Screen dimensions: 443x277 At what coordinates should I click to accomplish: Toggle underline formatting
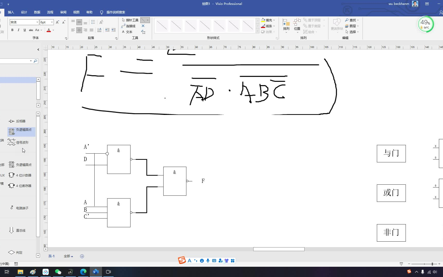25,30
